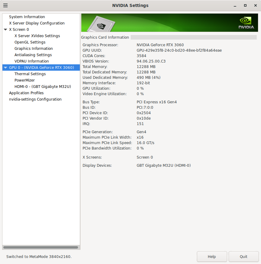Collapse the X Screen 0 tree entry
Image resolution: width=261 pixels, height=264 pixels.
5,29
